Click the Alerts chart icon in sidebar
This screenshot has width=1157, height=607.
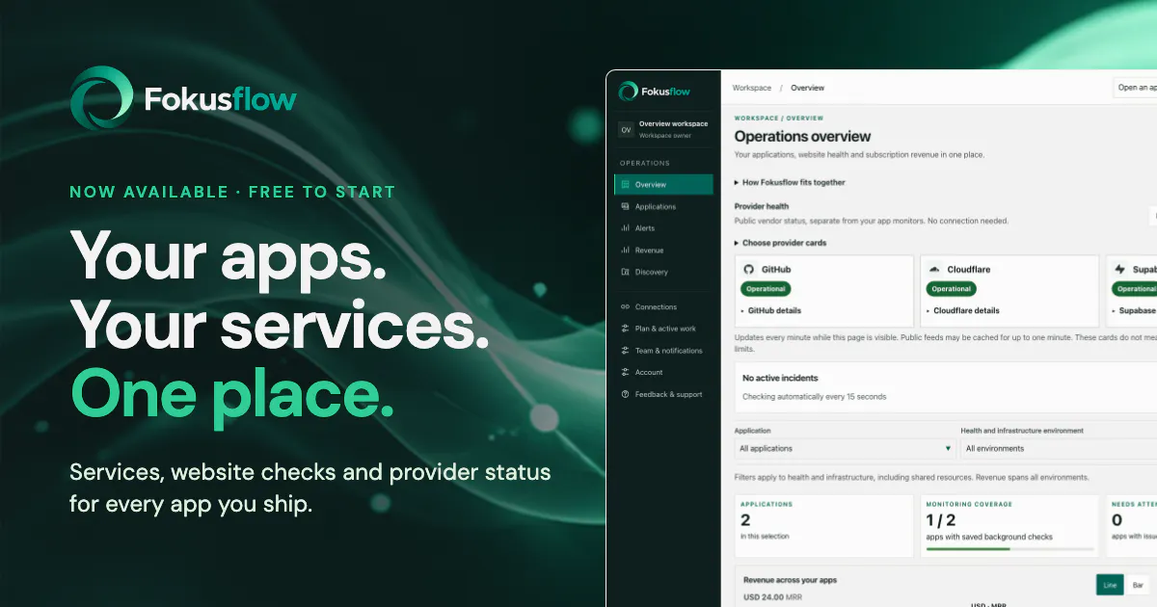point(625,228)
